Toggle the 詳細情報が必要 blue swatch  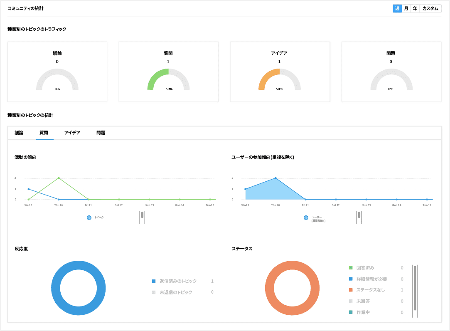click(351, 279)
